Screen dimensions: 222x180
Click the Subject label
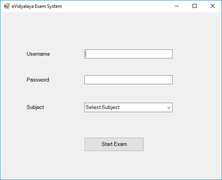click(35, 107)
